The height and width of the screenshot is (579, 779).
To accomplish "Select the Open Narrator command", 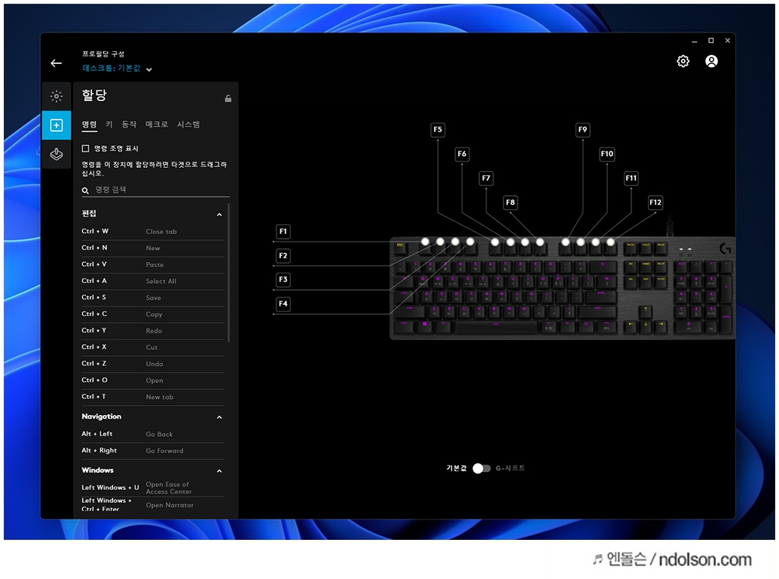I will (153, 505).
